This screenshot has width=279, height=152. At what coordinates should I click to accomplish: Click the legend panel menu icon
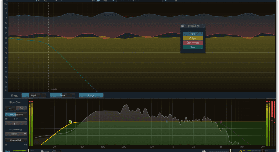(183, 26)
